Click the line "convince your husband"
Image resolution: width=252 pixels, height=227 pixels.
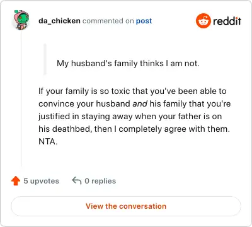tap(134, 104)
